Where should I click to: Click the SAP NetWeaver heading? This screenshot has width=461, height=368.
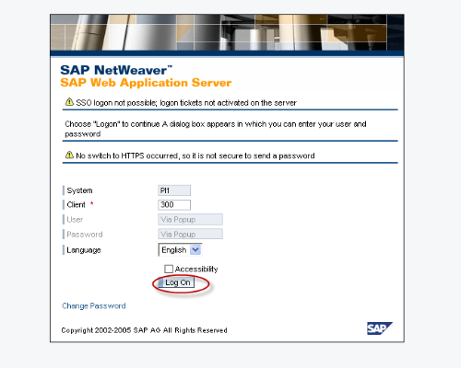(116, 70)
